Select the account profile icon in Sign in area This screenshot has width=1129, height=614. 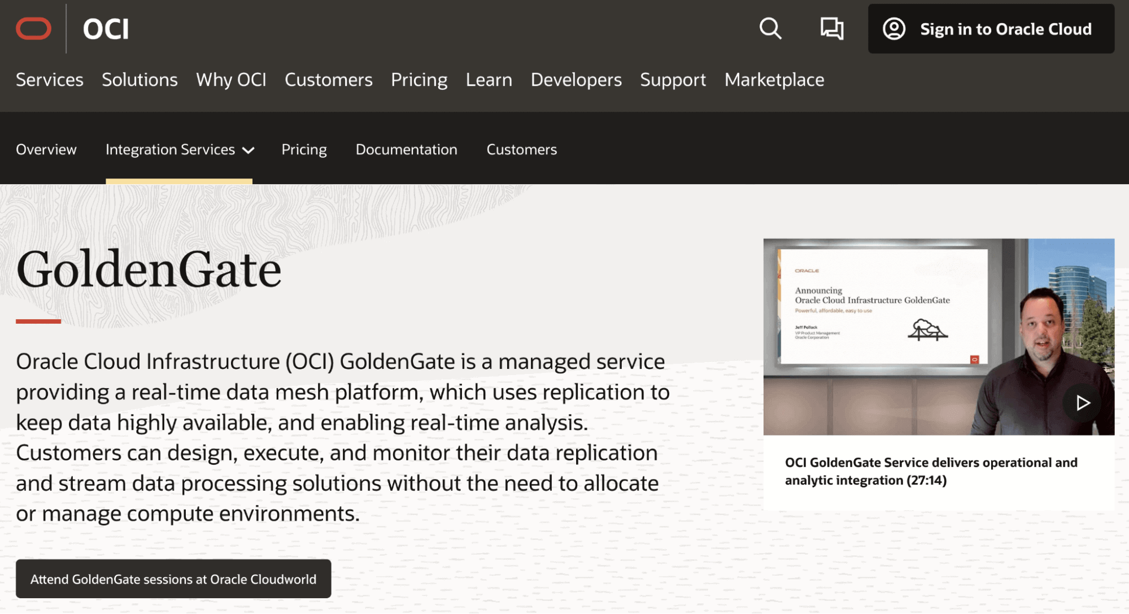coord(895,29)
